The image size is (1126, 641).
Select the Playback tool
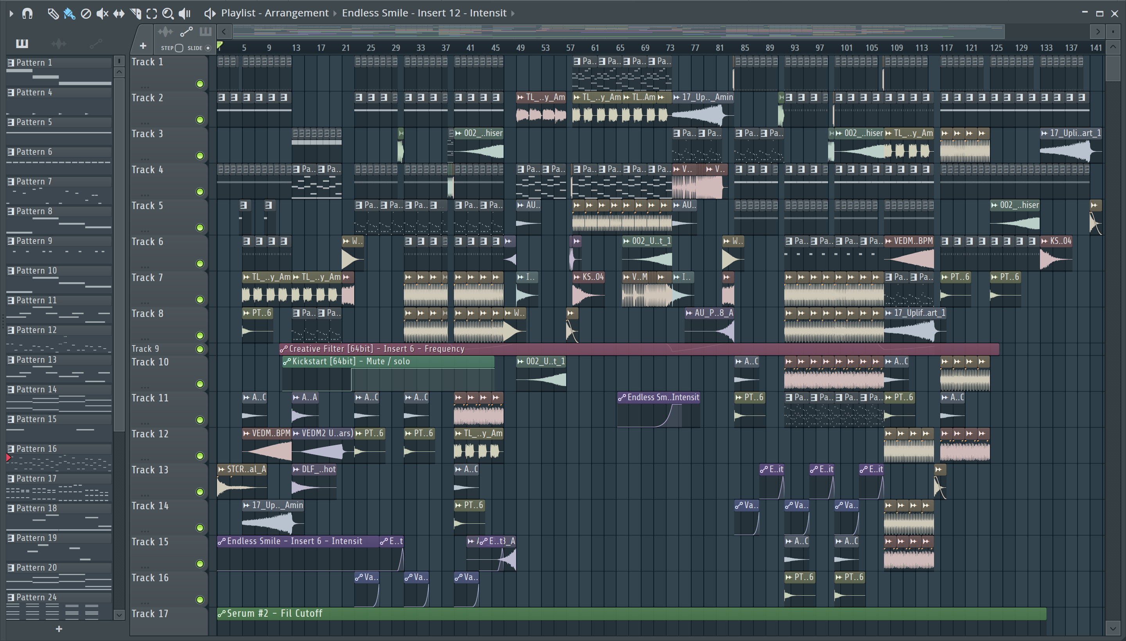[185, 14]
